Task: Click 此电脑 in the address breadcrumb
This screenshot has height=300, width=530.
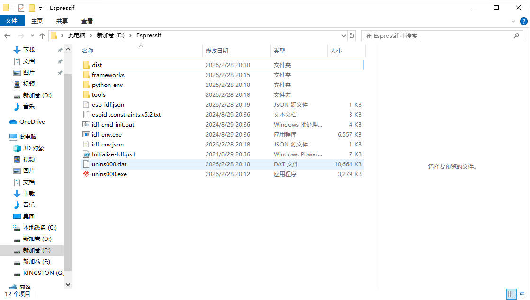Action: (x=77, y=35)
